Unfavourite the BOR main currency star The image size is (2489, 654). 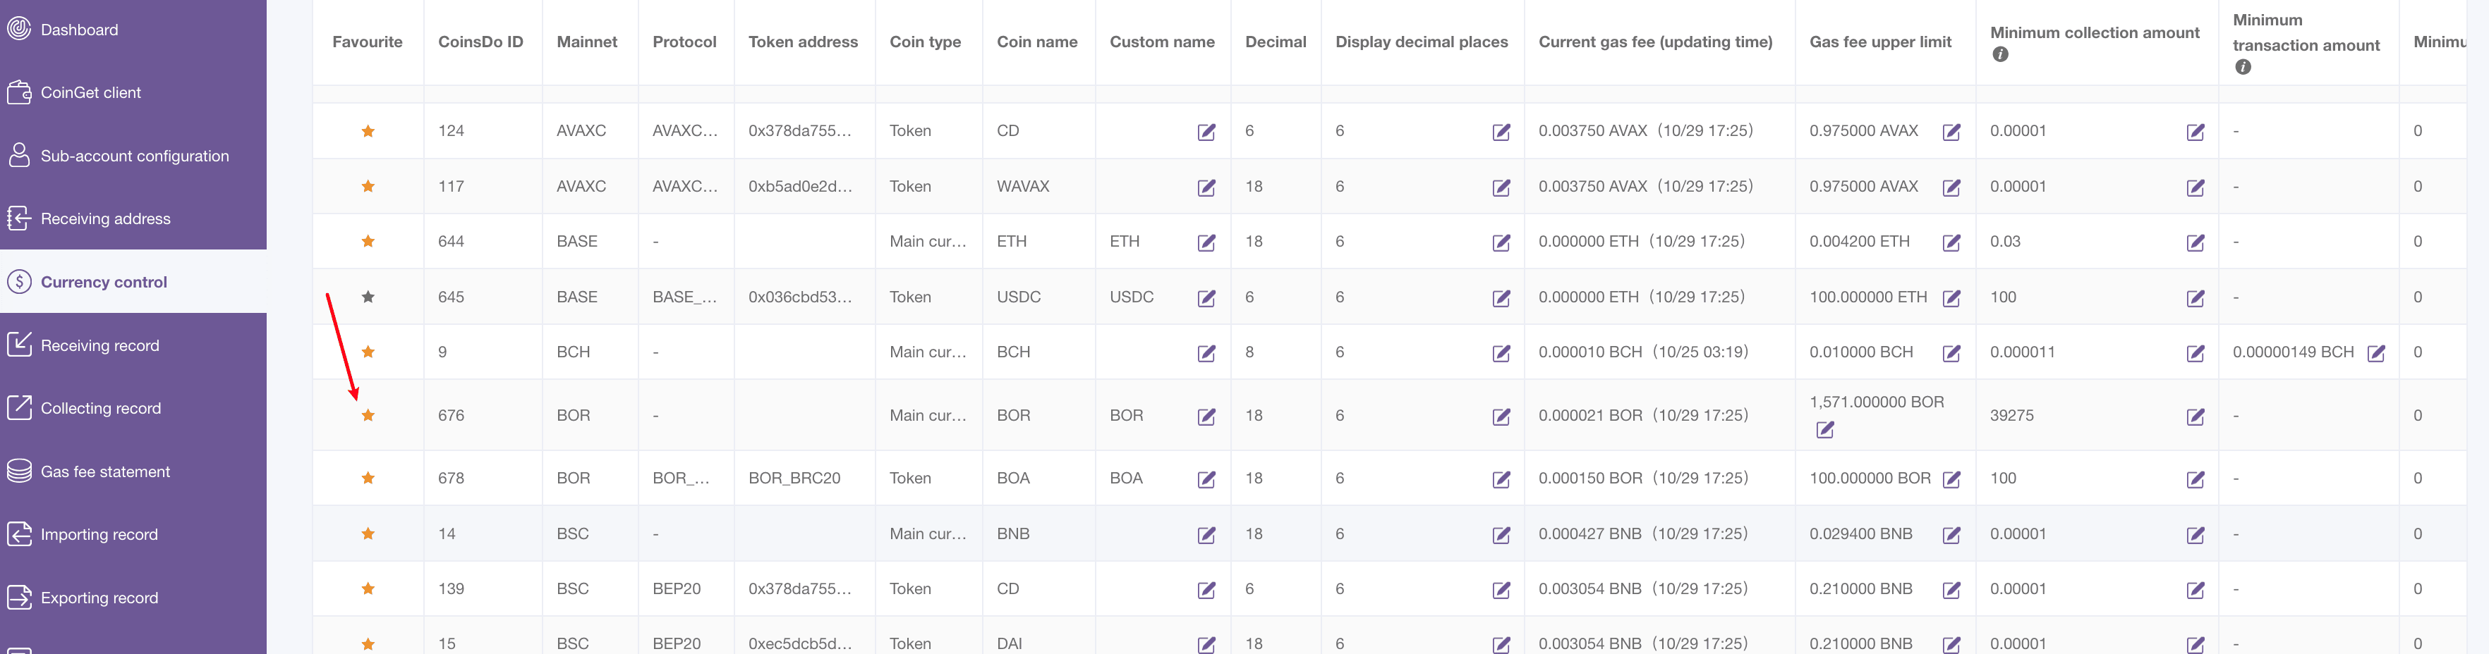tap(368, 416)
